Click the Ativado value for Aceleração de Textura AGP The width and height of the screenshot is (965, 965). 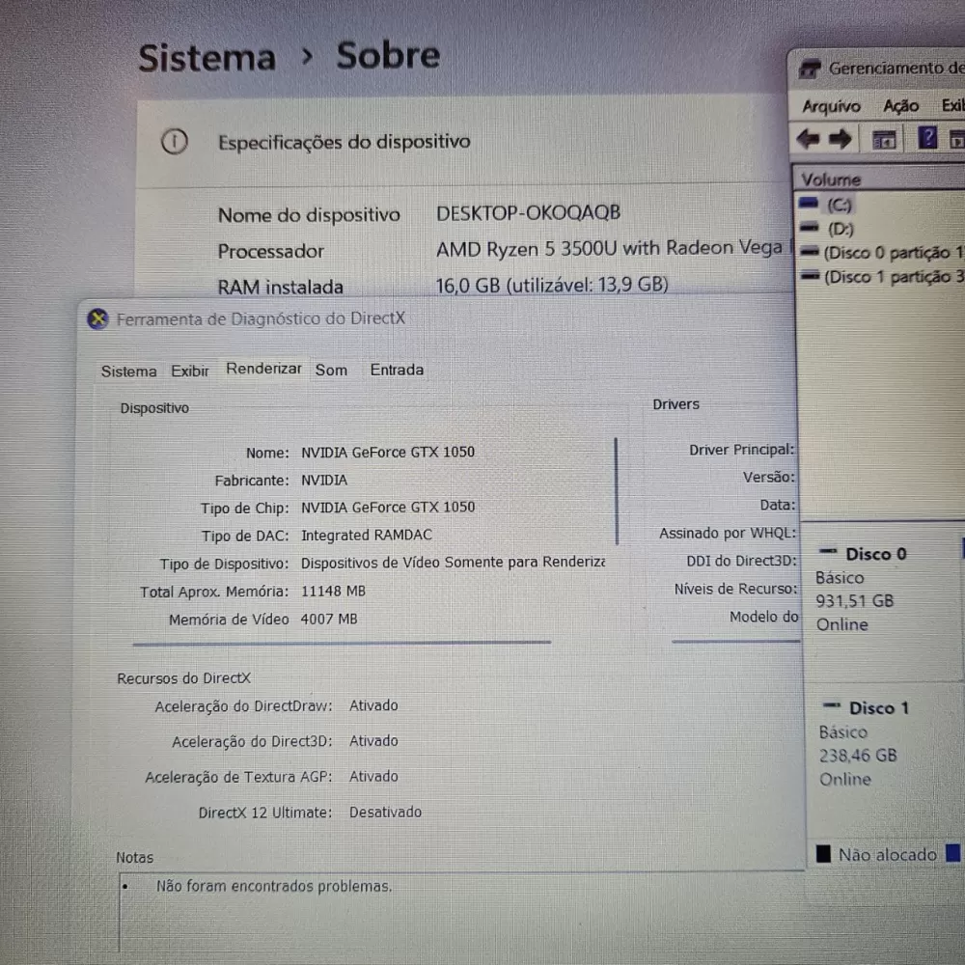click(373, 777)
